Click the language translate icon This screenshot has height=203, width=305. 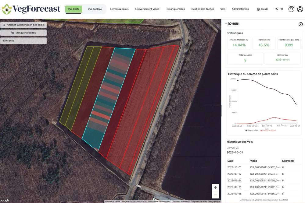tap(277, 9)
